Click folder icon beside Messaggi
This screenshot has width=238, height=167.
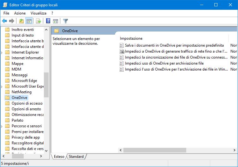7,75
